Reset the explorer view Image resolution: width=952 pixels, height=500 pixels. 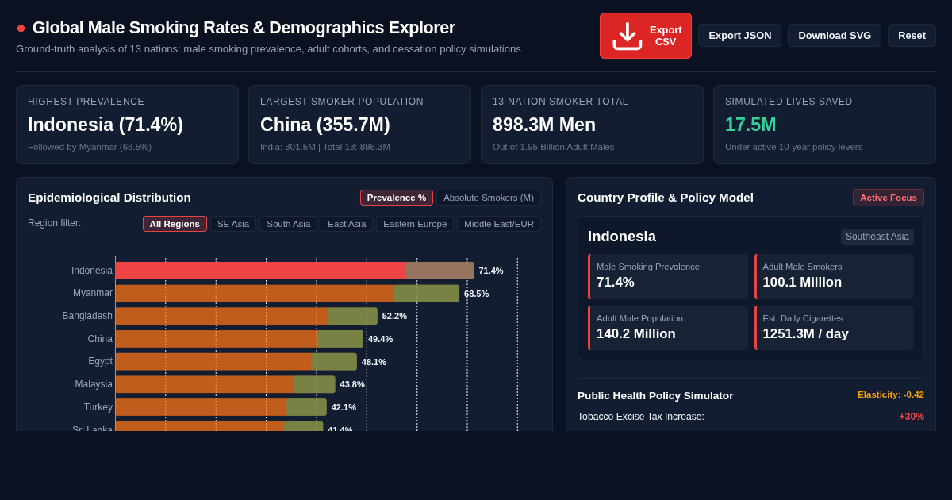912,36
